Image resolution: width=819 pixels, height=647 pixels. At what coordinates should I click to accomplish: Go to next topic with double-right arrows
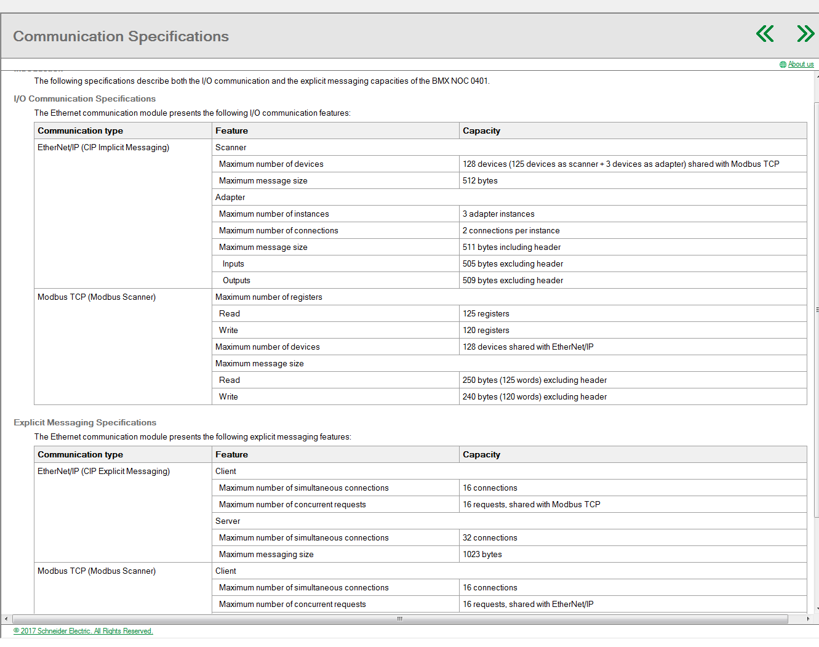pyautogui.click(x=805, y=34)
